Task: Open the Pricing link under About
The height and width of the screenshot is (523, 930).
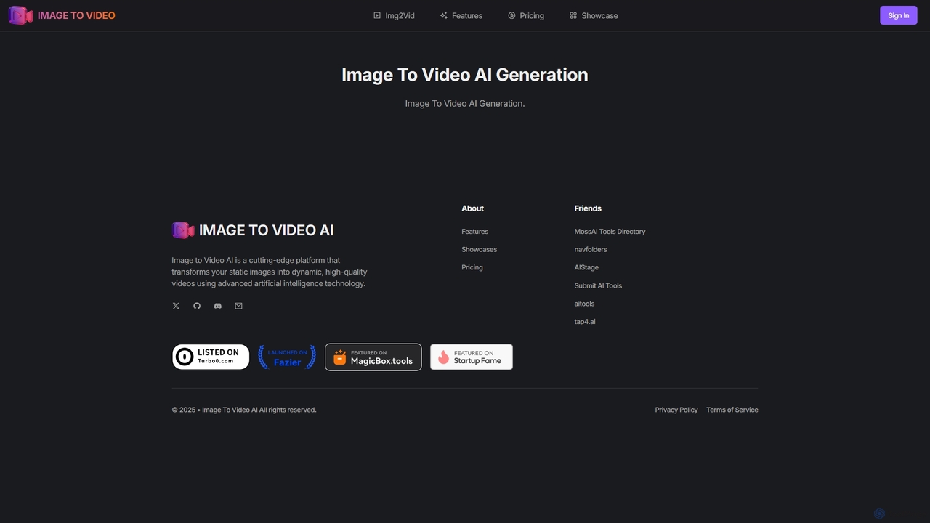Action: (x=472, y=268)
